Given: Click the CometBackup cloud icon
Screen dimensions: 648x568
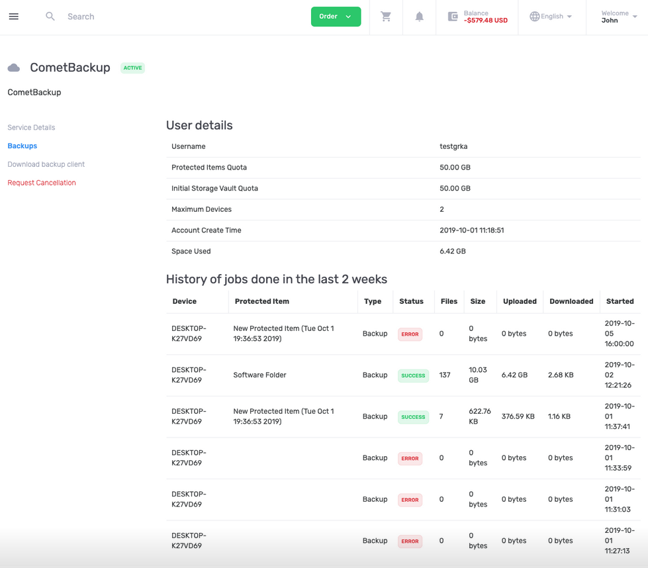Looking at the screenshot, I should [x=14, y=68].
